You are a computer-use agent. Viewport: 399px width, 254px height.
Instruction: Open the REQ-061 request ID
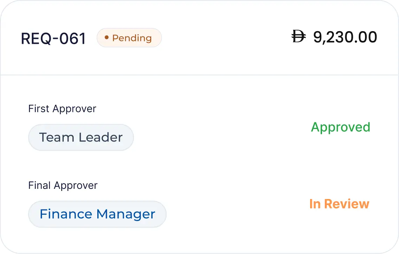click(x=53, y=38)
